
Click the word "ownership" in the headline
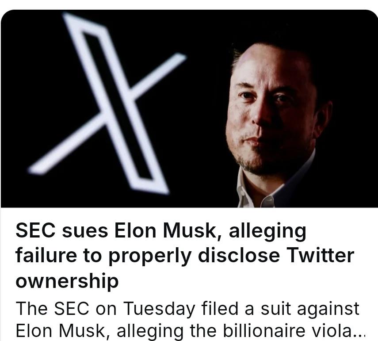click(x=67, y=281)
